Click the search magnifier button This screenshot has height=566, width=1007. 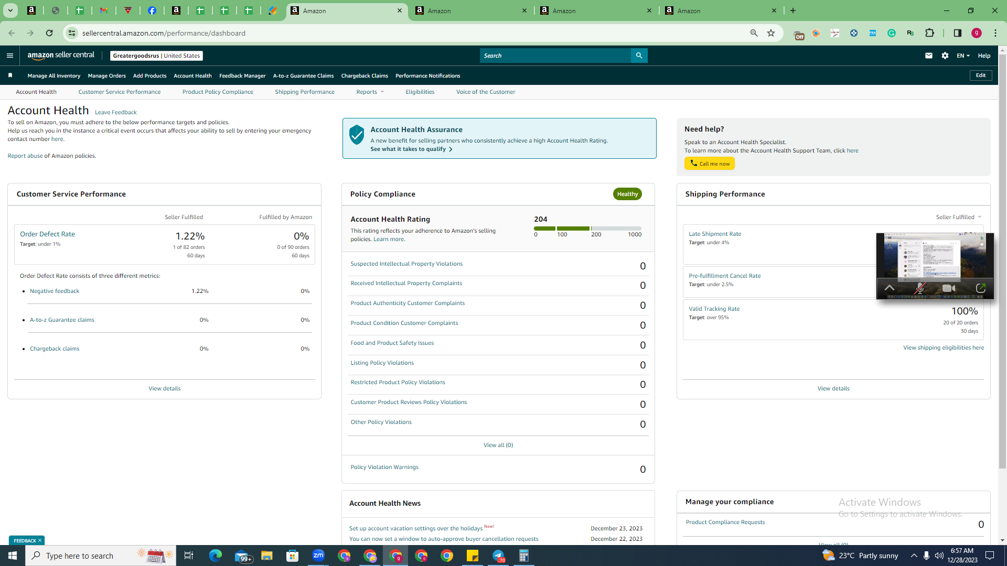point(639,56)
